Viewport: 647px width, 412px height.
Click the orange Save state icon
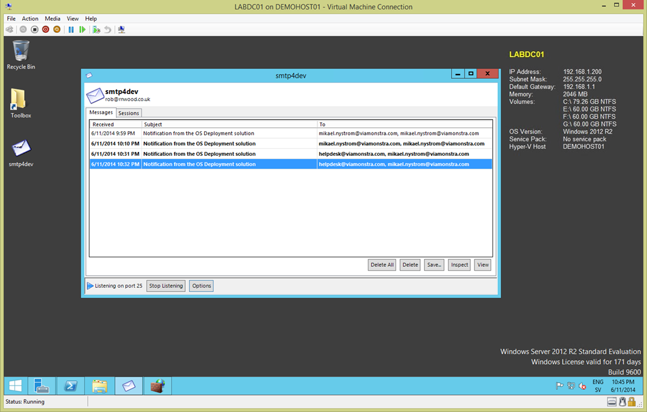(x=57, y=30)
